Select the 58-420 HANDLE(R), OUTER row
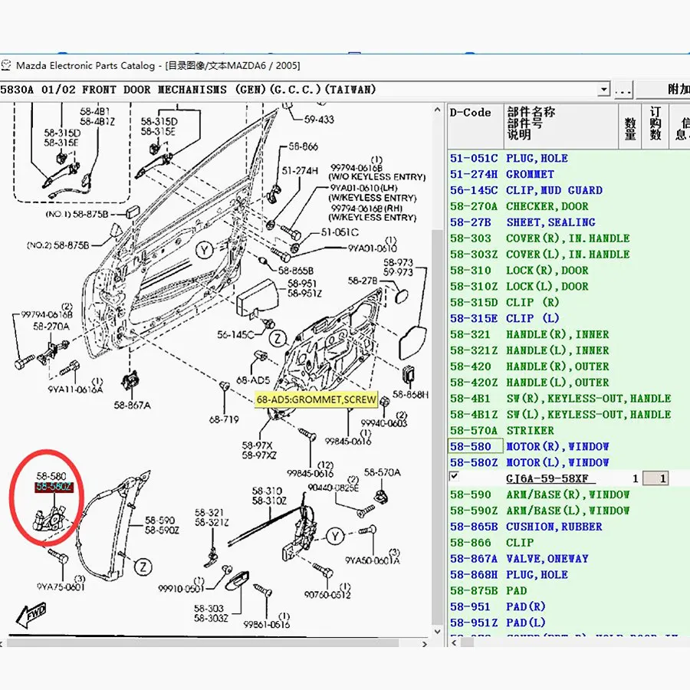Image resolution: width=690 pixels, height=690 pixels. (569, 366)
